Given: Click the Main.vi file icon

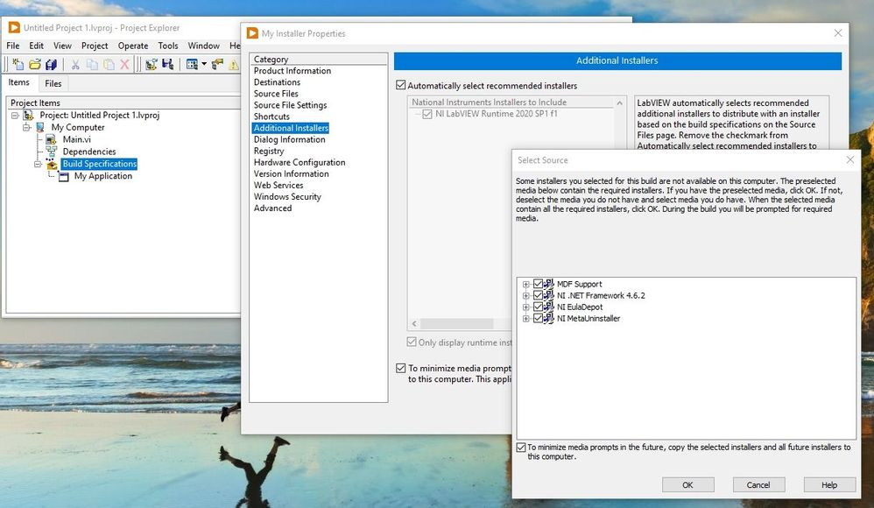Looking at the screenshot, I should (52, 139).
